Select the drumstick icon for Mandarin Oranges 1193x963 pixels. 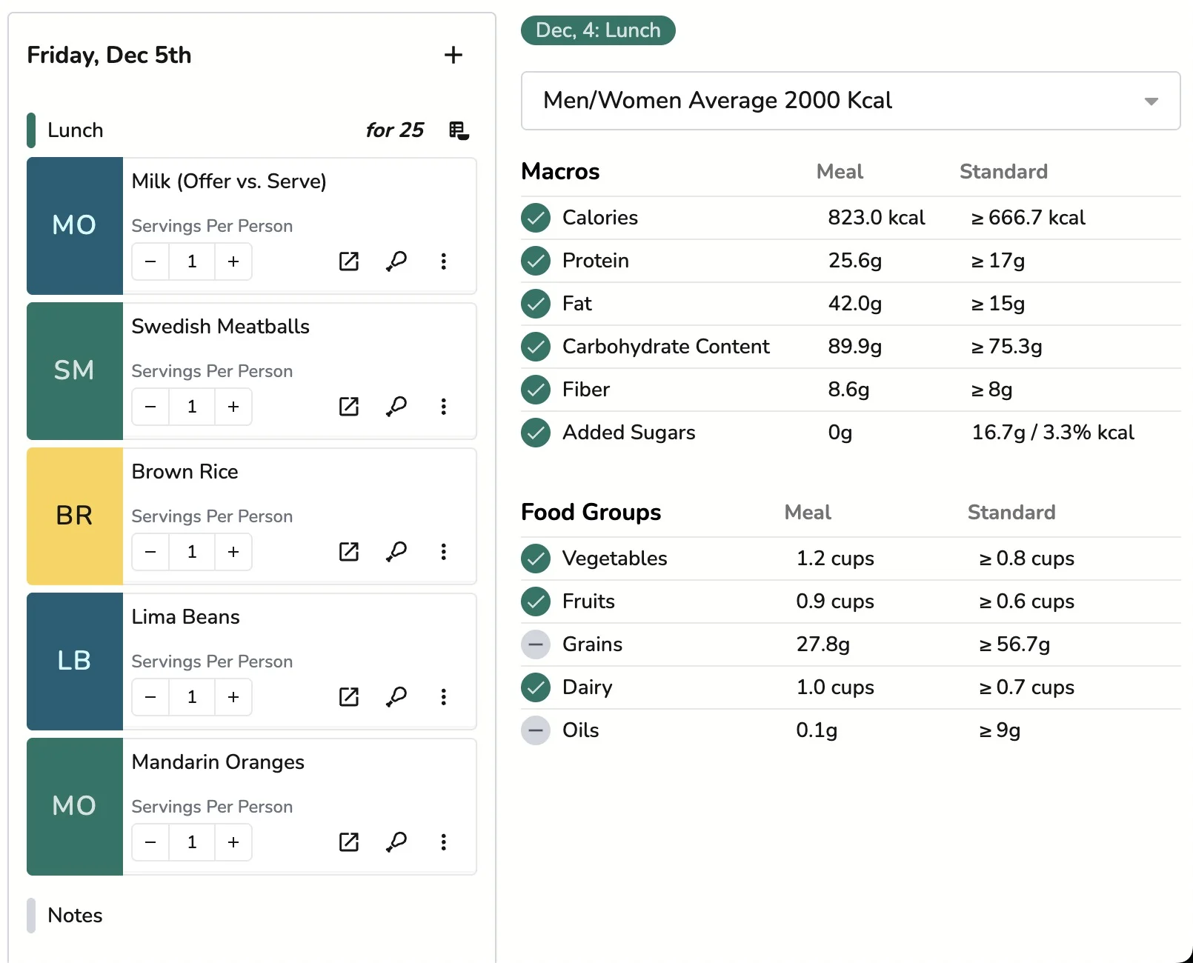tap(397, 842)
